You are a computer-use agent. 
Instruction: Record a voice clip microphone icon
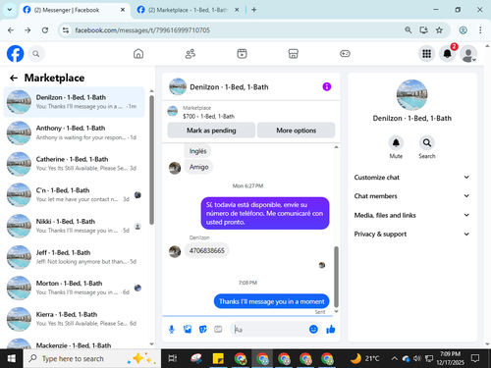pyautogui.click(x=172, y=330)
